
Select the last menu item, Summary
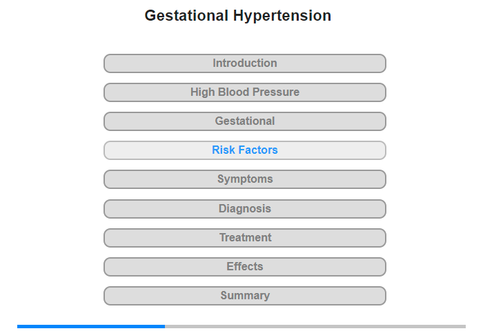tap(245, 296)
